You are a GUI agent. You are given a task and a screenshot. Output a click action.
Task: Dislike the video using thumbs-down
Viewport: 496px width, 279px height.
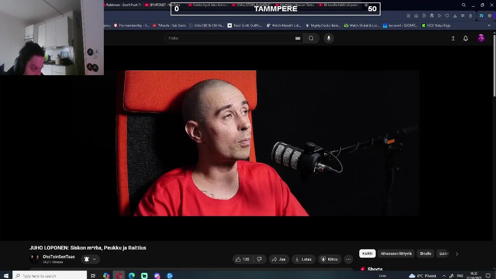(x=259, y=259)
